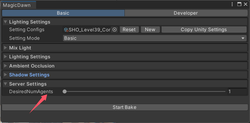This screenshot has width=250, height=123.
Task: Collapse the Server Settings section
Action: pyautogui.click(x=5, y=84)
